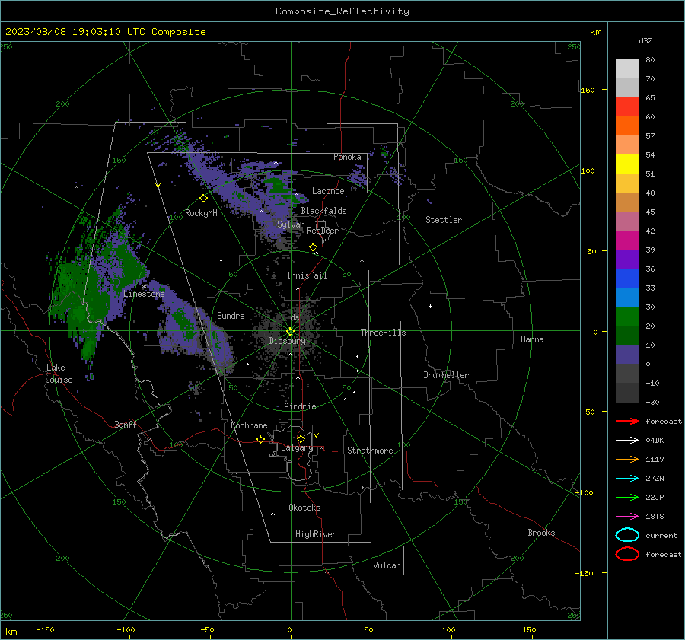Click the red forecast ellipse icon

(627, 554)
